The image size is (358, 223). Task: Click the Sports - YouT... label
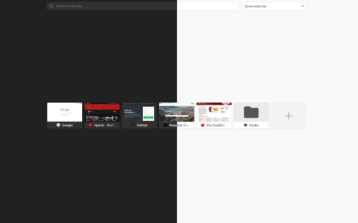click(x=105, y=125)
